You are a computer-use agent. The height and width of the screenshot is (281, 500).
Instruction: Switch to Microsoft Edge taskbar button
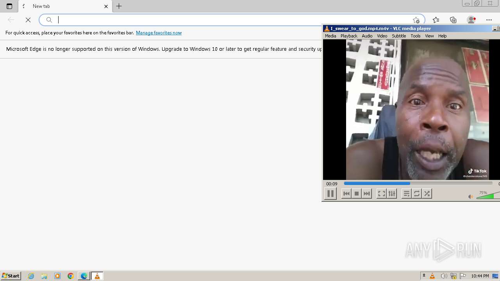pyautogui.click(x=84, y=276)
